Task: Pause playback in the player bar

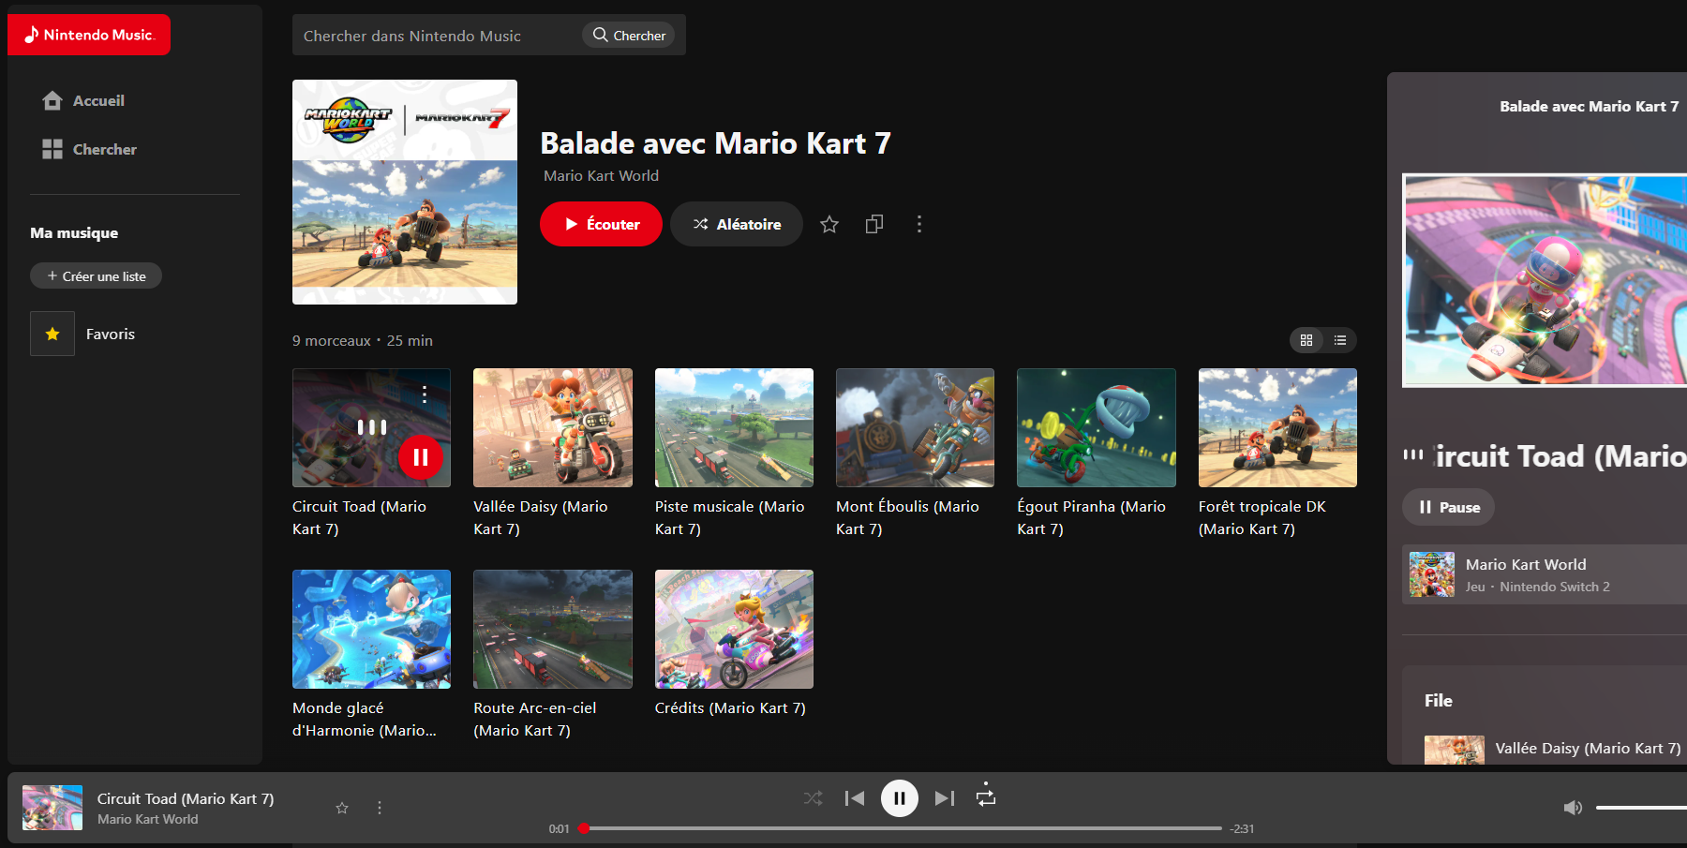Action: (900, 798)
